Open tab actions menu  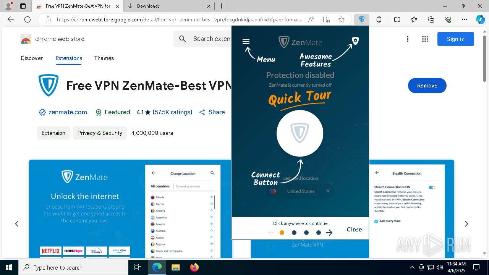[23, 6]
